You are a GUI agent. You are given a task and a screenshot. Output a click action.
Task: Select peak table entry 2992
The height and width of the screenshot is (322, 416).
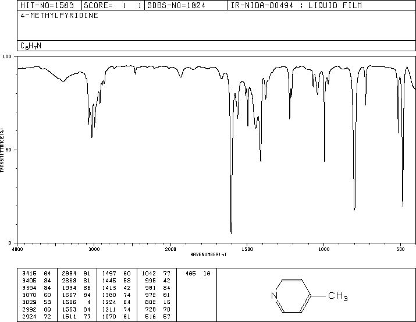click(x=29, y=310)
